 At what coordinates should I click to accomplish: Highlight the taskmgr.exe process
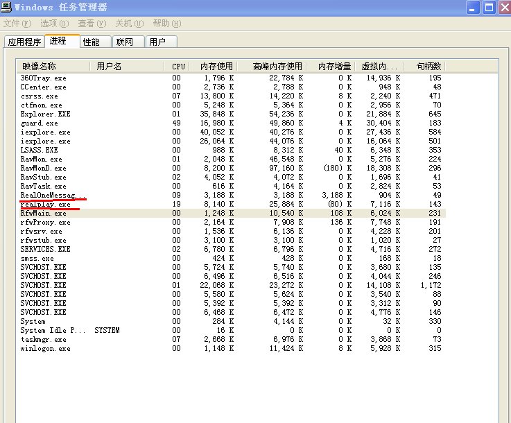coord(43,339)
